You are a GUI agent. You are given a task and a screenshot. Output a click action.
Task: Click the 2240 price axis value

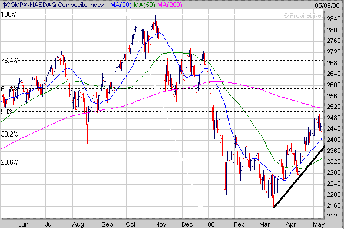(333, 184)
